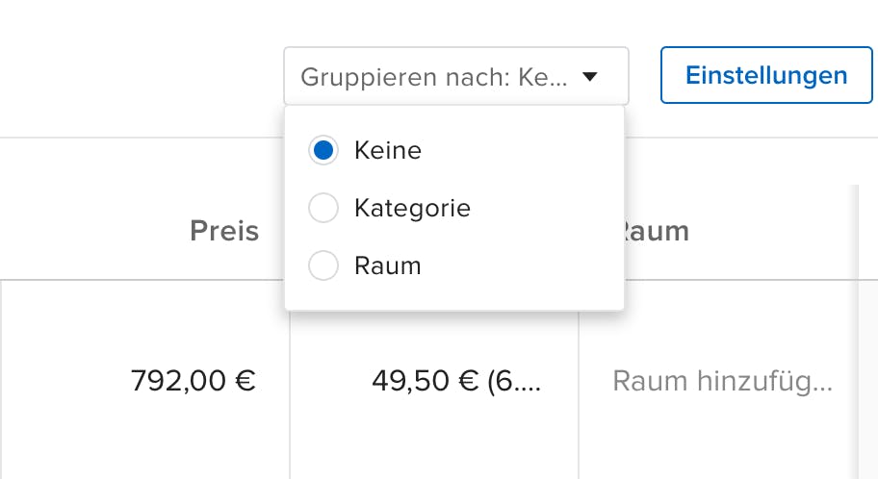
Task: Open Einstellungen
Action: (x=766, y=75)
